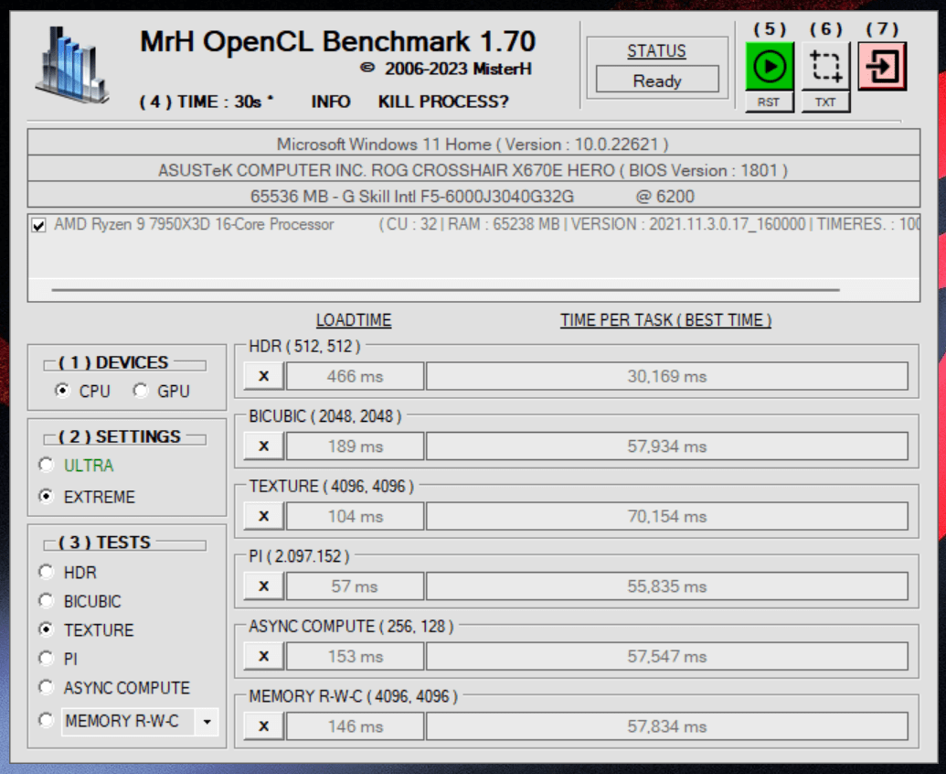The image size is (946, 774).
Task: Click the ASYNC COMPUTE loadtime 153 ms
Action: 356,656
